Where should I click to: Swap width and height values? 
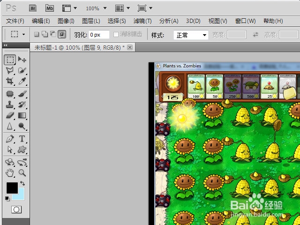click(255, 34)
